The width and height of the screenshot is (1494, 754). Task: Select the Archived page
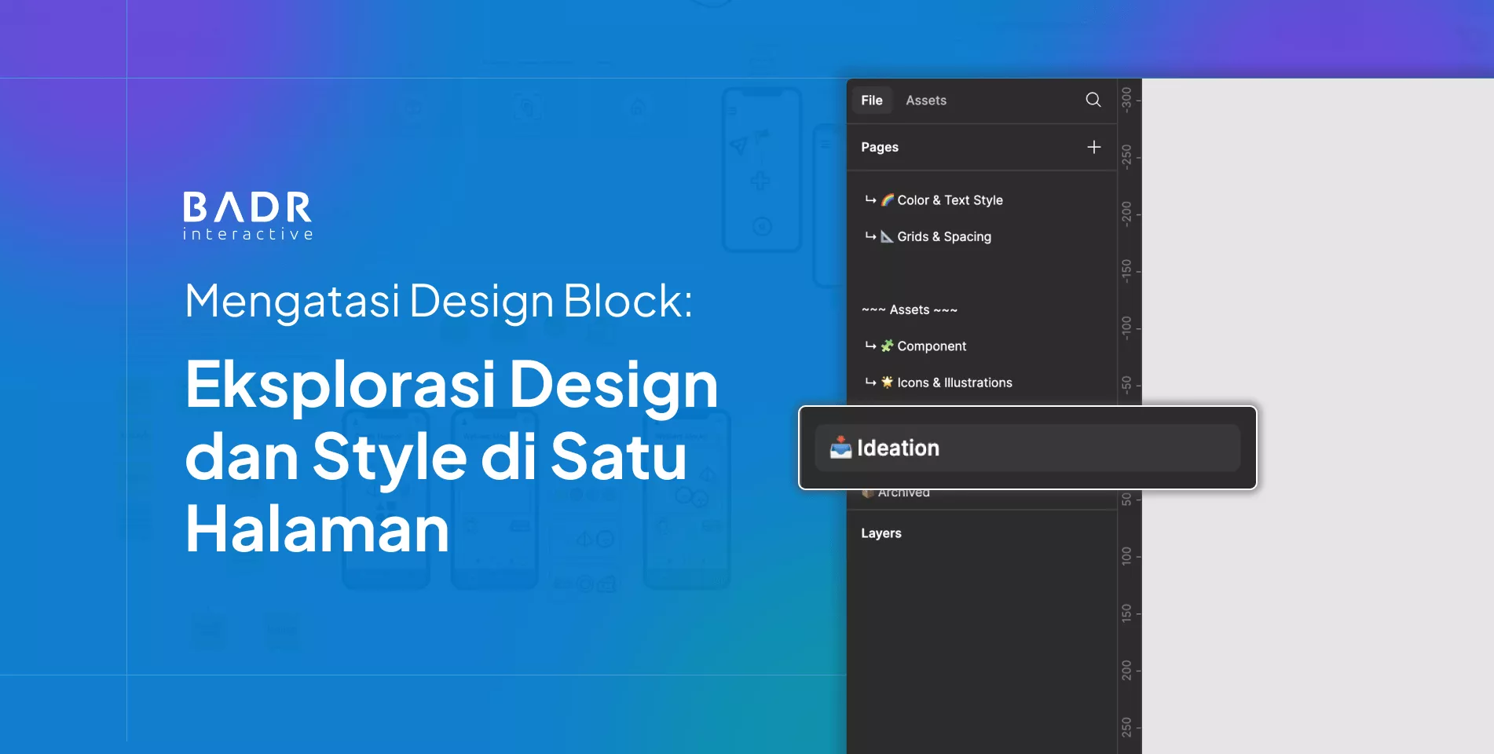(x=904, y=492)
